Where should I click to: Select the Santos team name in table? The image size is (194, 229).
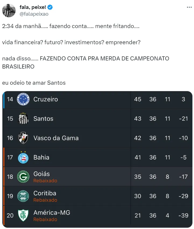[x=43, y=119]
